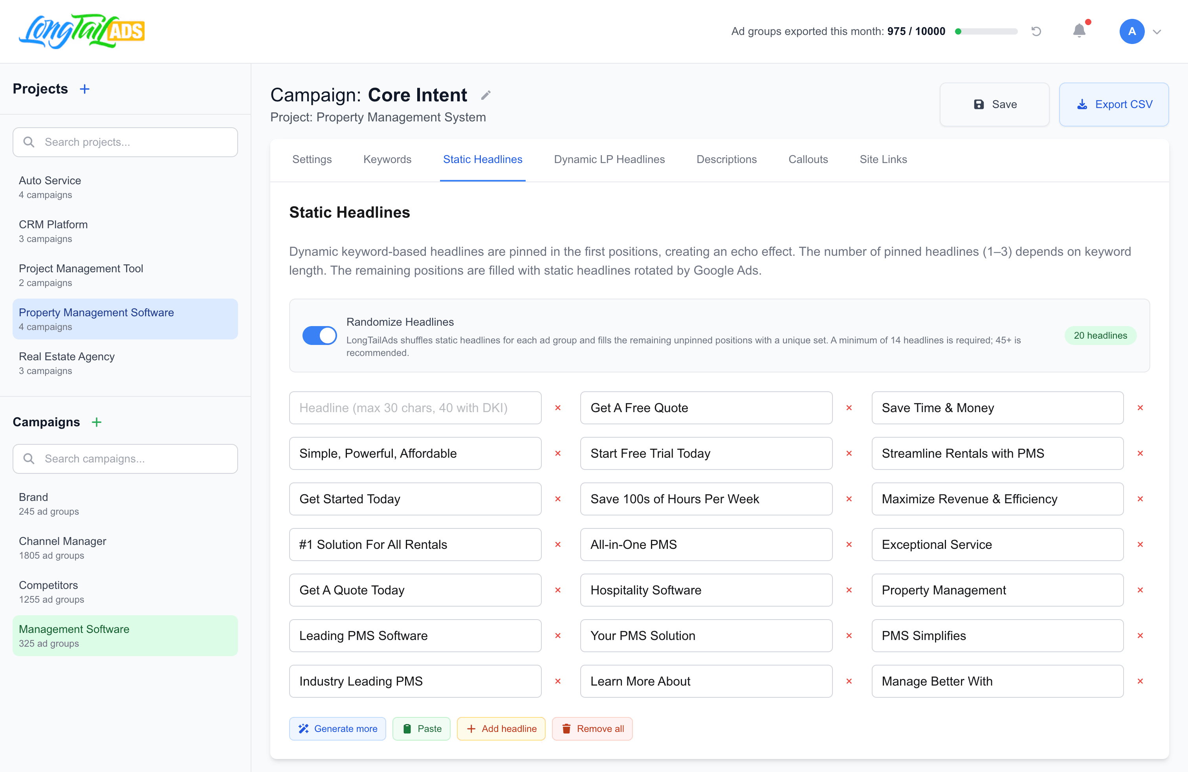Open the Callouts tab

(808, 159)
